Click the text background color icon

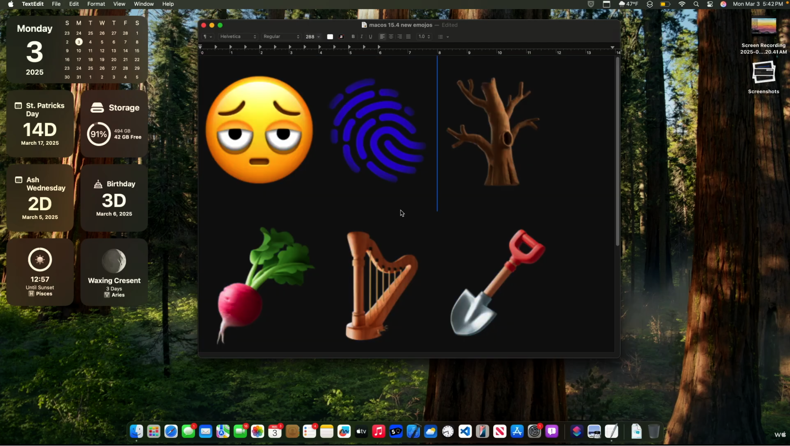pyautogui.click(x=341, y=37)
